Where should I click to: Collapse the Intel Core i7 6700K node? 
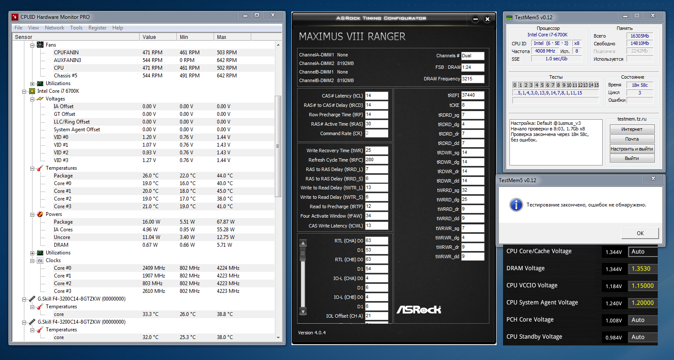24,91
